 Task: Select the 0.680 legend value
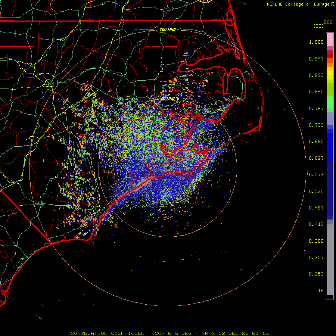click(316, 141)
